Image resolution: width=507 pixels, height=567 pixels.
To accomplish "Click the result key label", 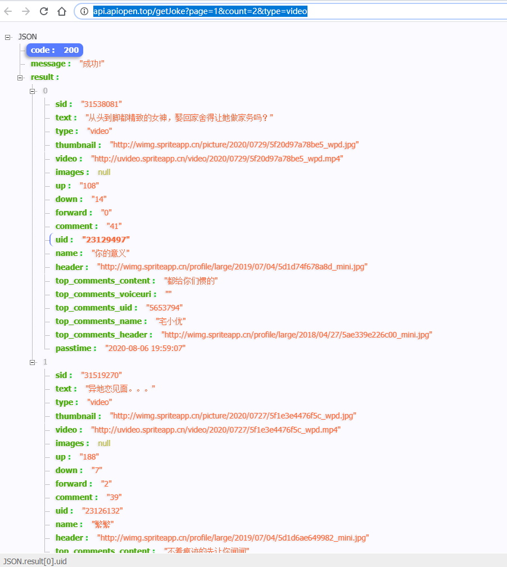I will pyautogui.click(x=44, y=77).
